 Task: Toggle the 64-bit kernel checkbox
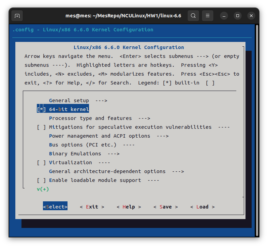41,109
